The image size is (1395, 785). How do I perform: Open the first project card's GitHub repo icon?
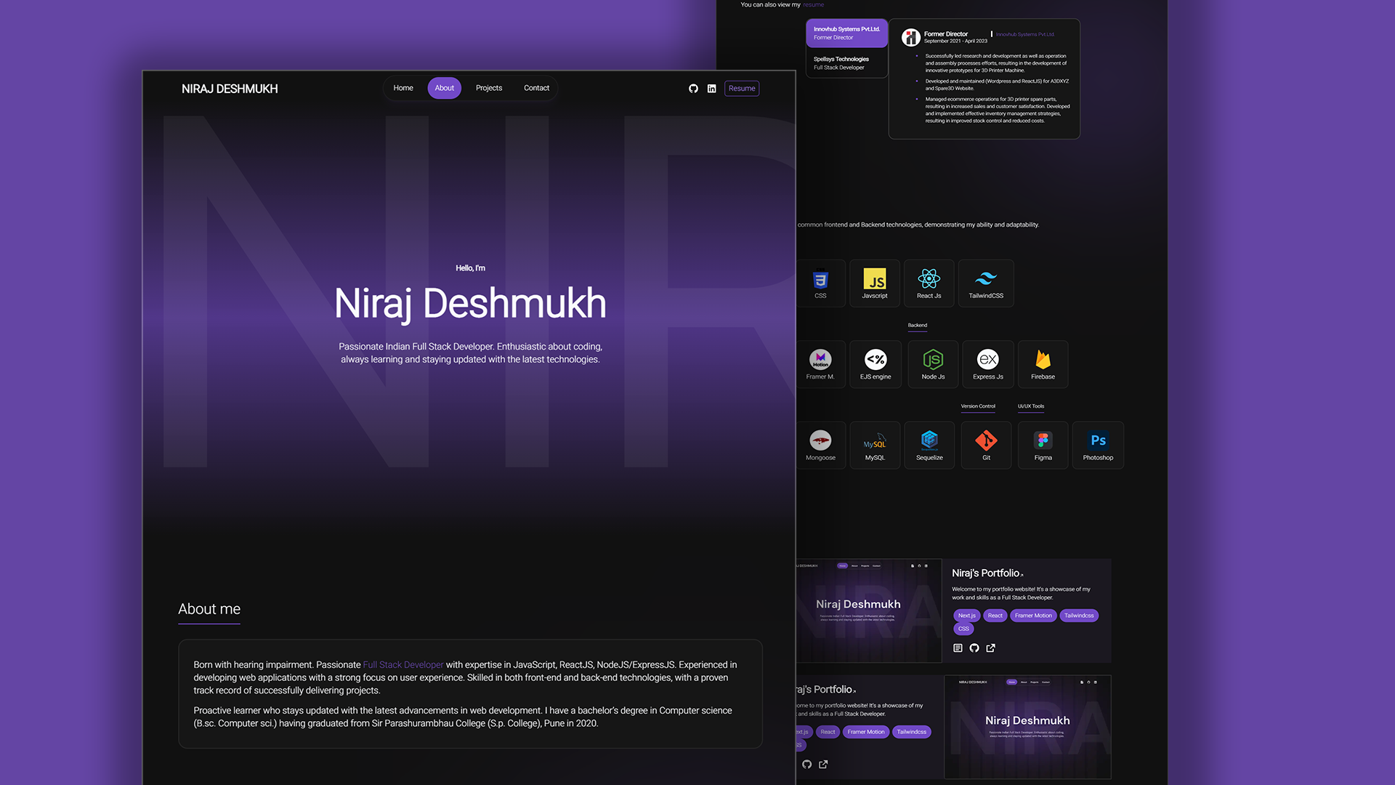point(974,648)
